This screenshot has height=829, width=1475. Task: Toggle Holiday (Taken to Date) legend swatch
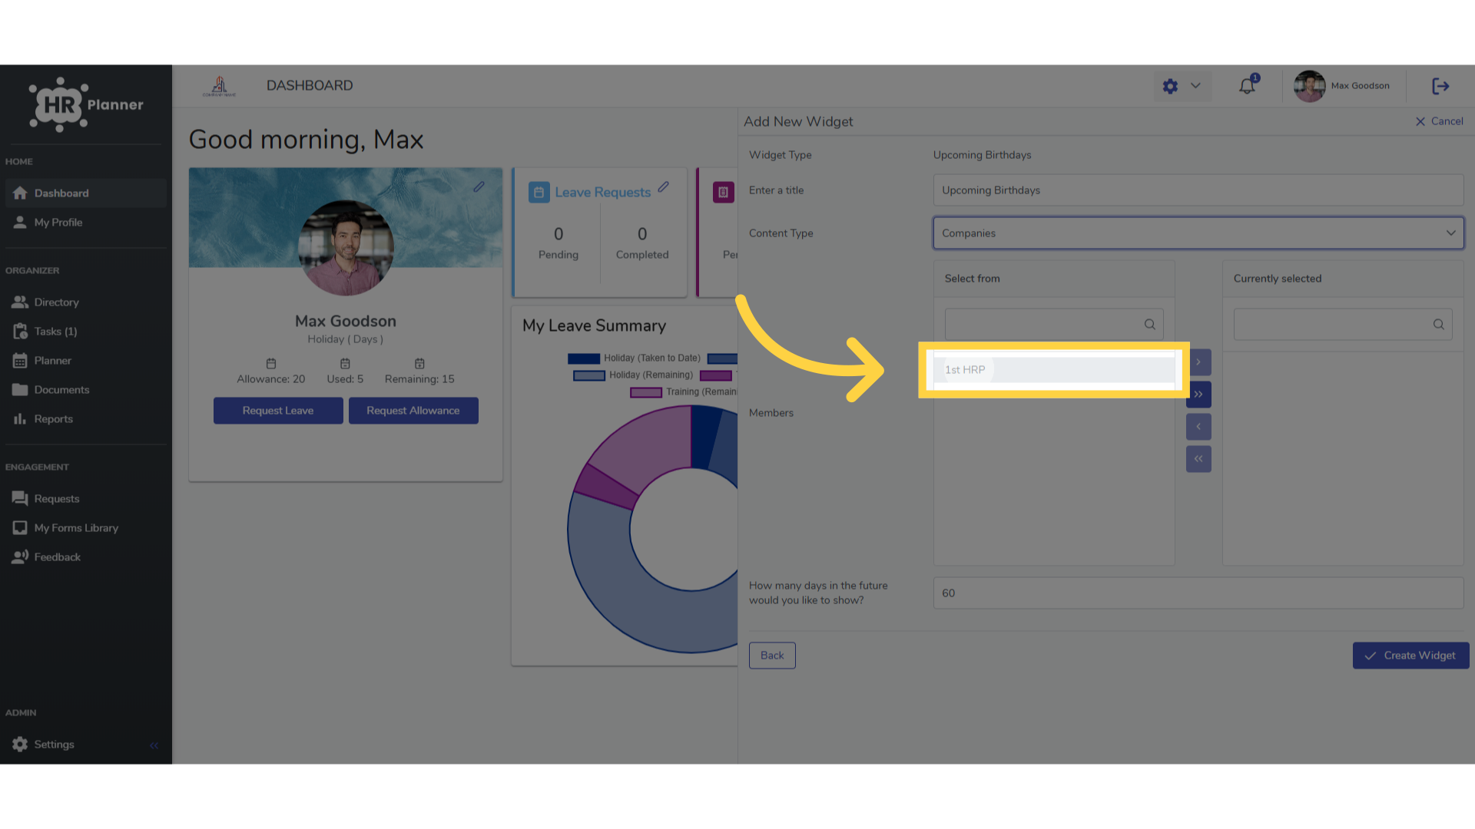click(584, 358)
